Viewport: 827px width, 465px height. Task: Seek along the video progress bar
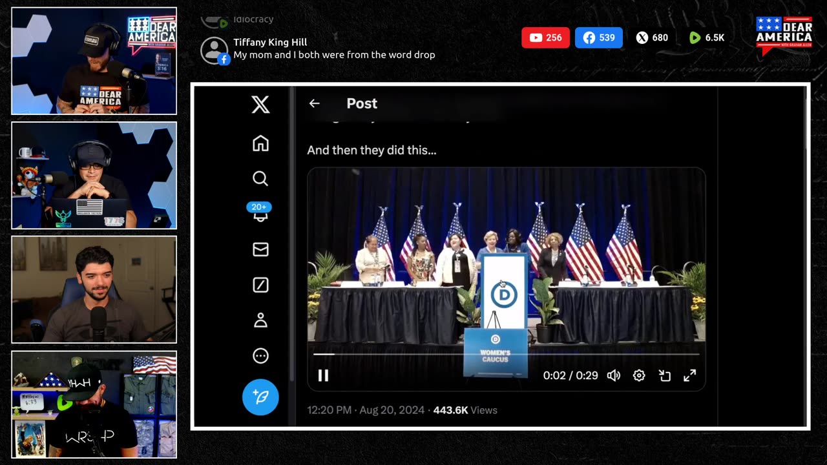tap(506, 354)
